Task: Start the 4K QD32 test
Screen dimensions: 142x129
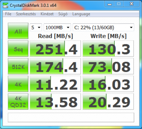Action: [18, 101]
